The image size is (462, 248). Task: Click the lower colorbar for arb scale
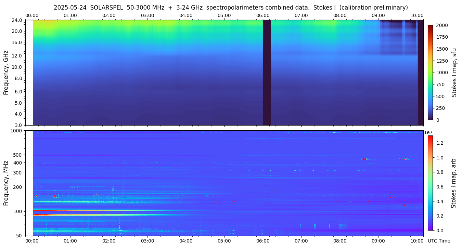tap(430, 183)
